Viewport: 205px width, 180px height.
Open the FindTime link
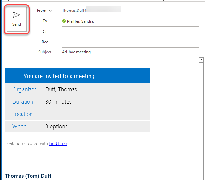(58, 143)
